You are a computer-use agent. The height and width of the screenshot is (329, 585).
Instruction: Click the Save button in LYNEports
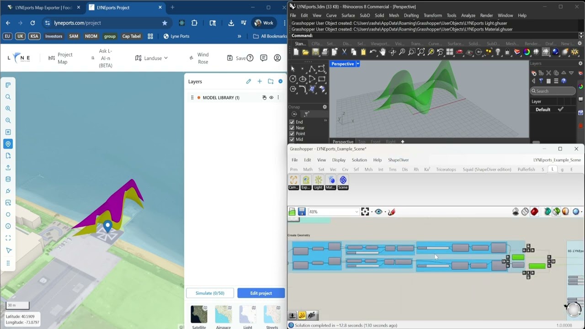(236, 58)
